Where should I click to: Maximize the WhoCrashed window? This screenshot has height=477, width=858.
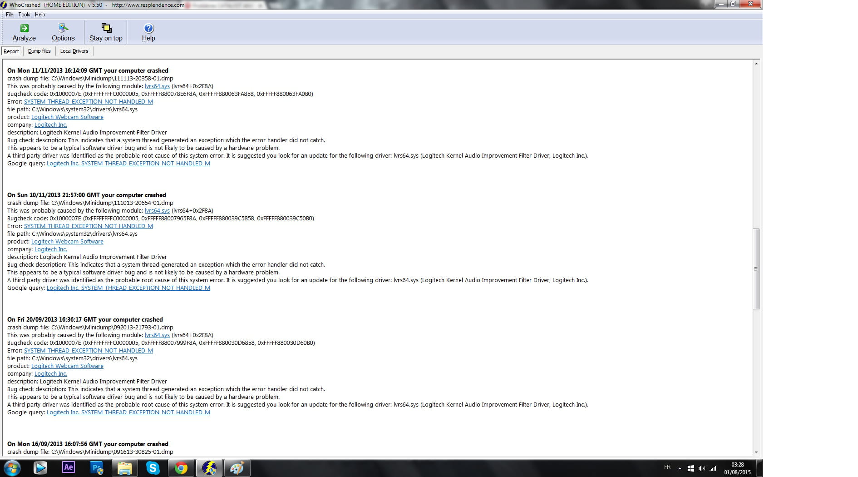tap(733, 4)
